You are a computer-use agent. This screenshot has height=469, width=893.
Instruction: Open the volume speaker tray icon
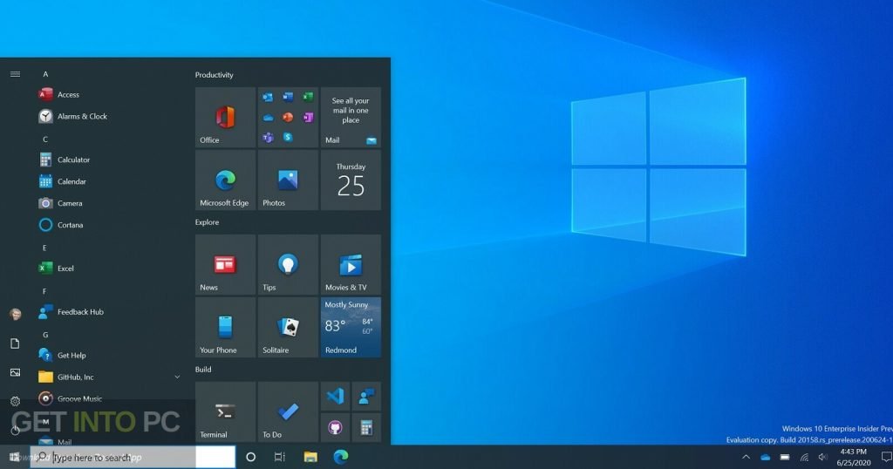pos(823,457)
